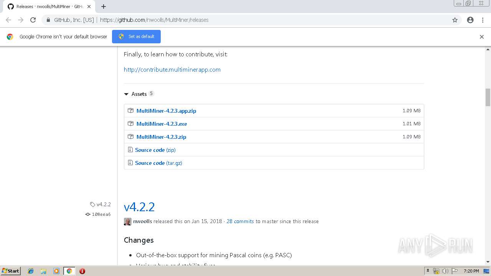Open the Chrome profile avatar icon
The image size is (491, 276).
tap(470, 20)
